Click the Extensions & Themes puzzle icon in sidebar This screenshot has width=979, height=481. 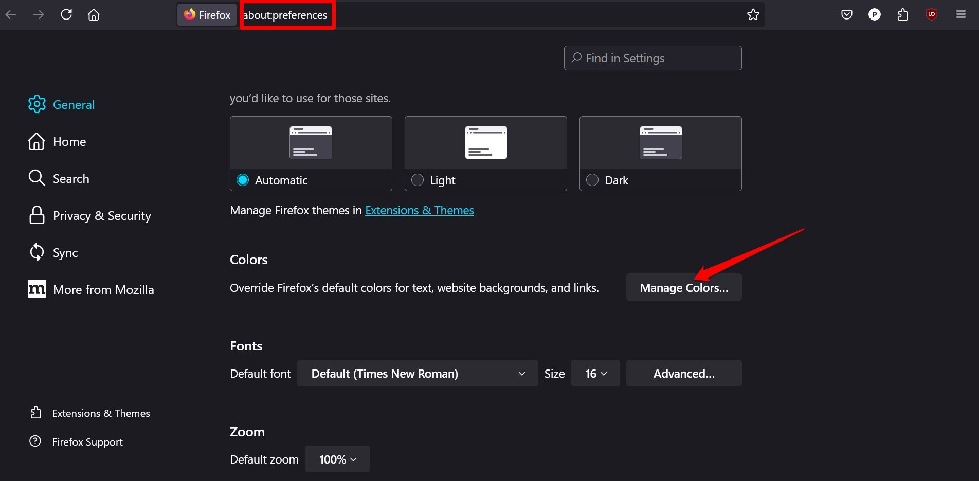(35, 413)
